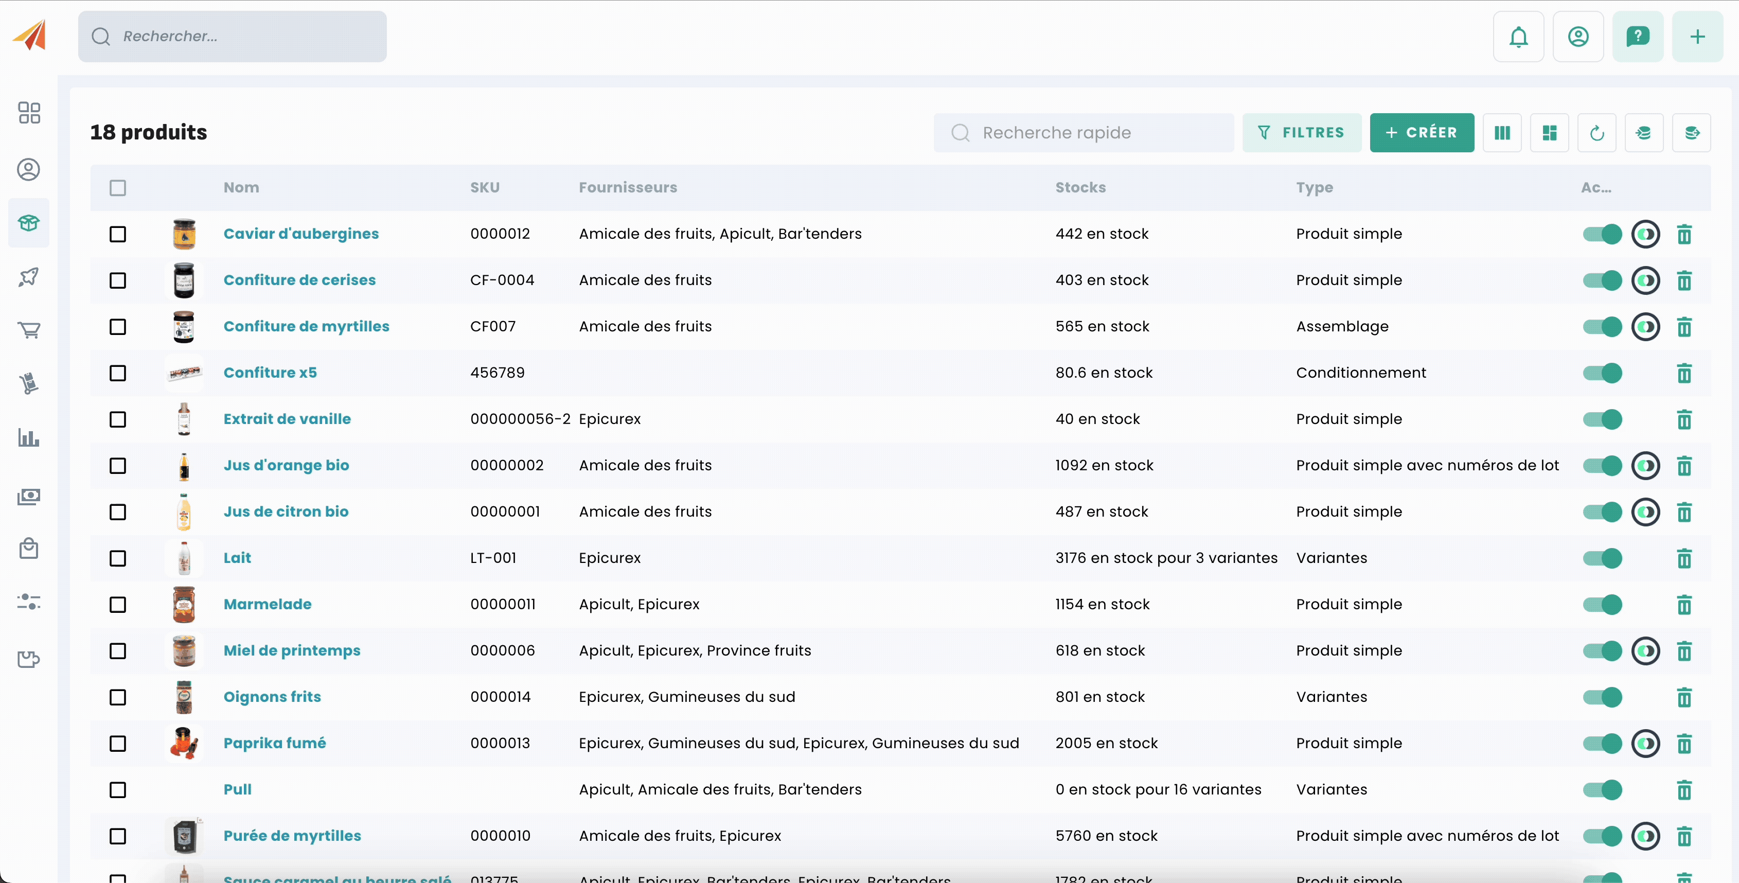
Task: Click the refresh list icon
Action: [x=1596, y=133]
